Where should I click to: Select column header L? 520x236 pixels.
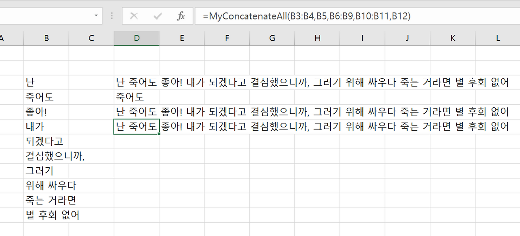498,38
